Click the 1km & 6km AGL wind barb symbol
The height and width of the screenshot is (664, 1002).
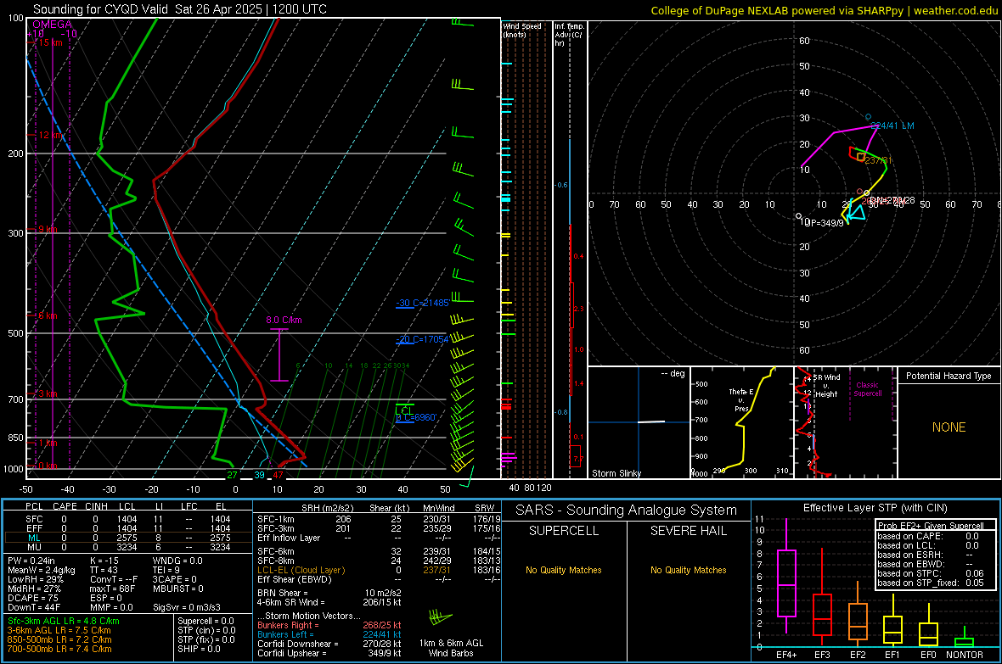[441, 617]
